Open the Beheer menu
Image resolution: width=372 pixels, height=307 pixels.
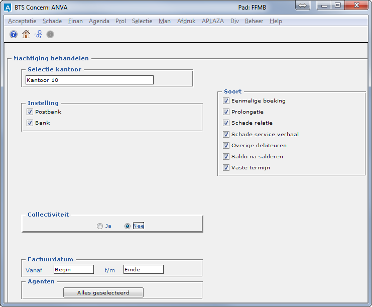tap(254, 21)
